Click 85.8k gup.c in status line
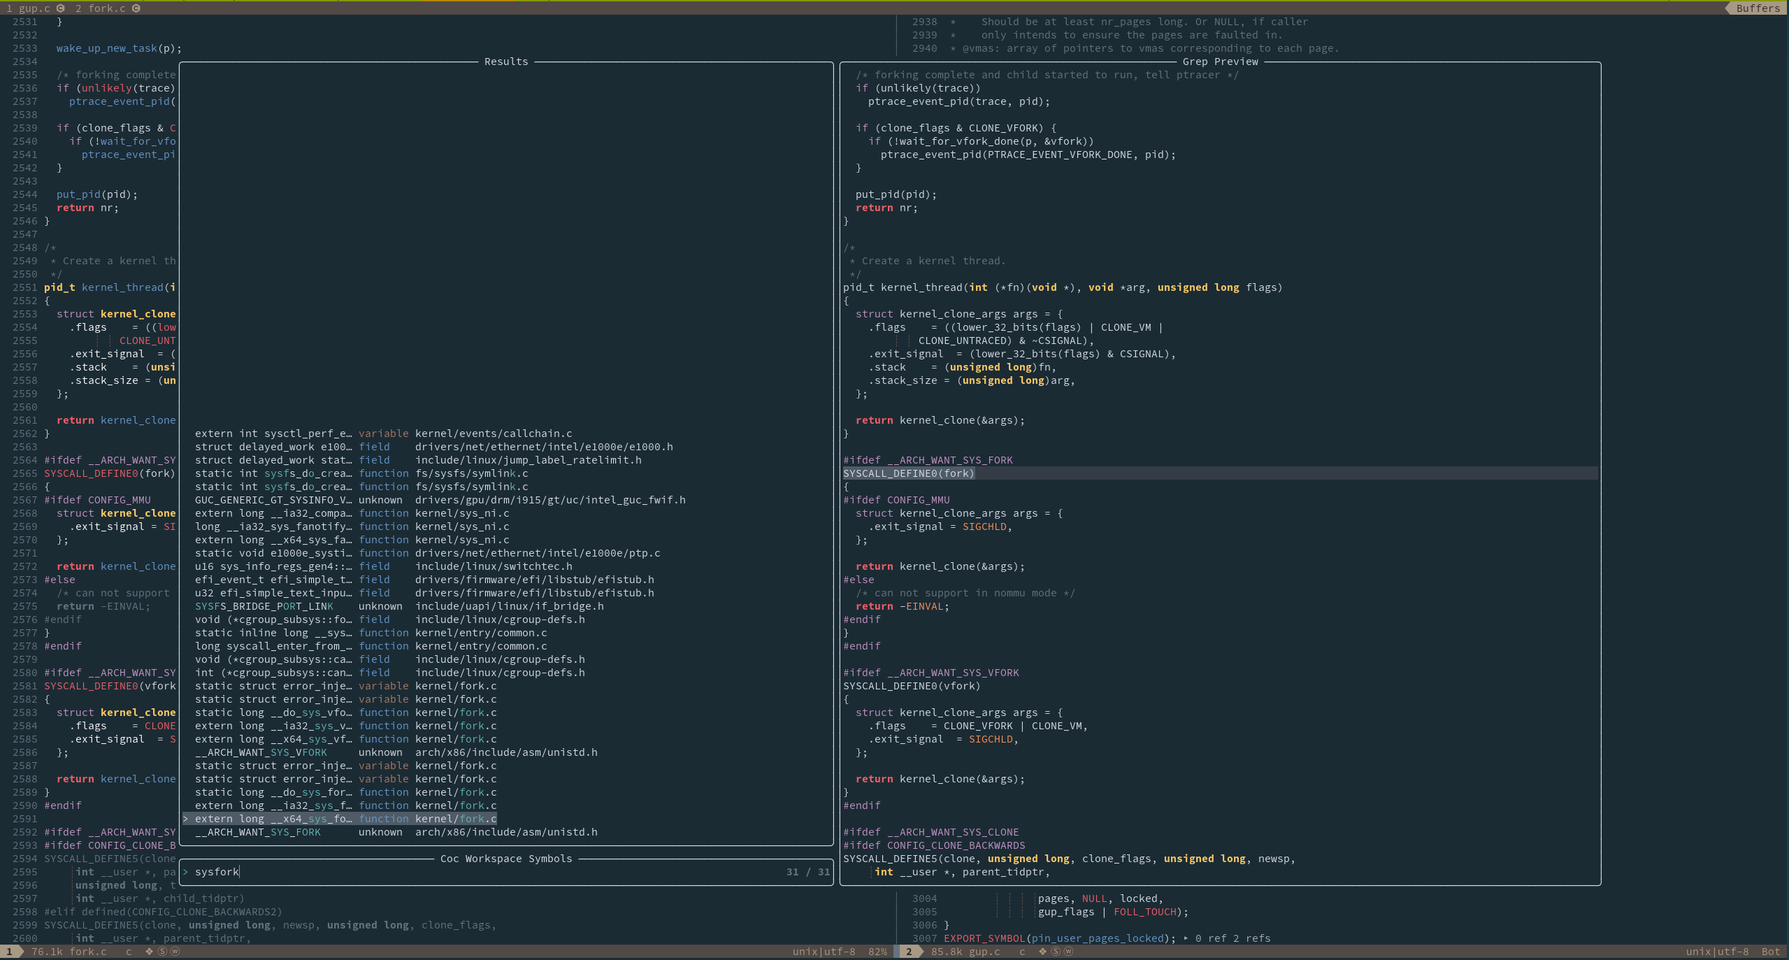This screenshot has width=1789, height=960. click(x=965, y=952)
